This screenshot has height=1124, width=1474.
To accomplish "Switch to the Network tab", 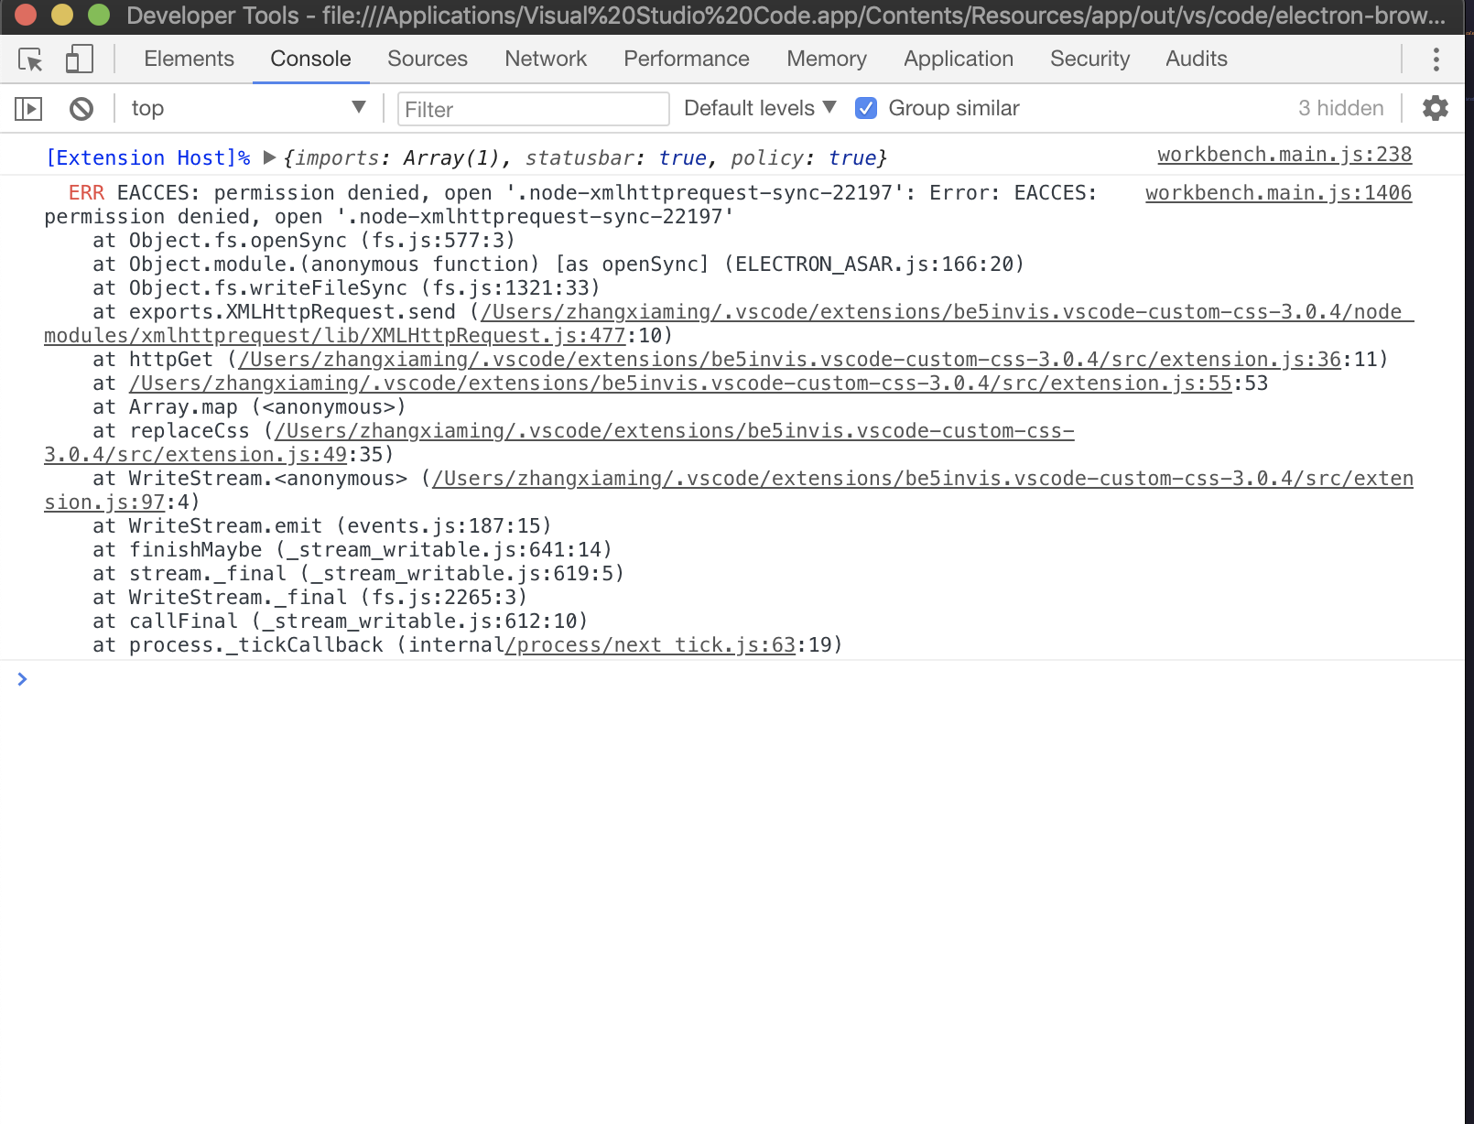I will pyautogui.click(x=545, y=59).
